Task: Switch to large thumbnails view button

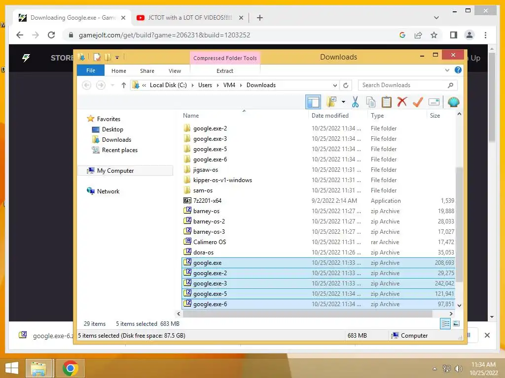Action: tap(456, 324)
